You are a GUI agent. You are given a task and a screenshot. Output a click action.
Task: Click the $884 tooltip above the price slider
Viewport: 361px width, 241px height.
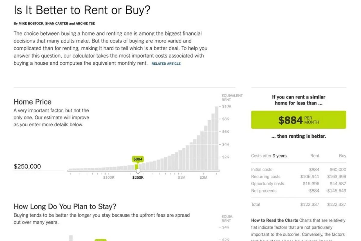[137, 158]
